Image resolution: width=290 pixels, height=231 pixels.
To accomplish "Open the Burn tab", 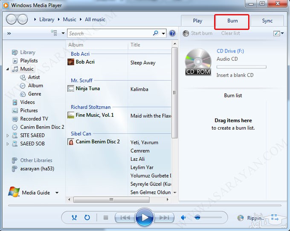I will pos(232,21).
